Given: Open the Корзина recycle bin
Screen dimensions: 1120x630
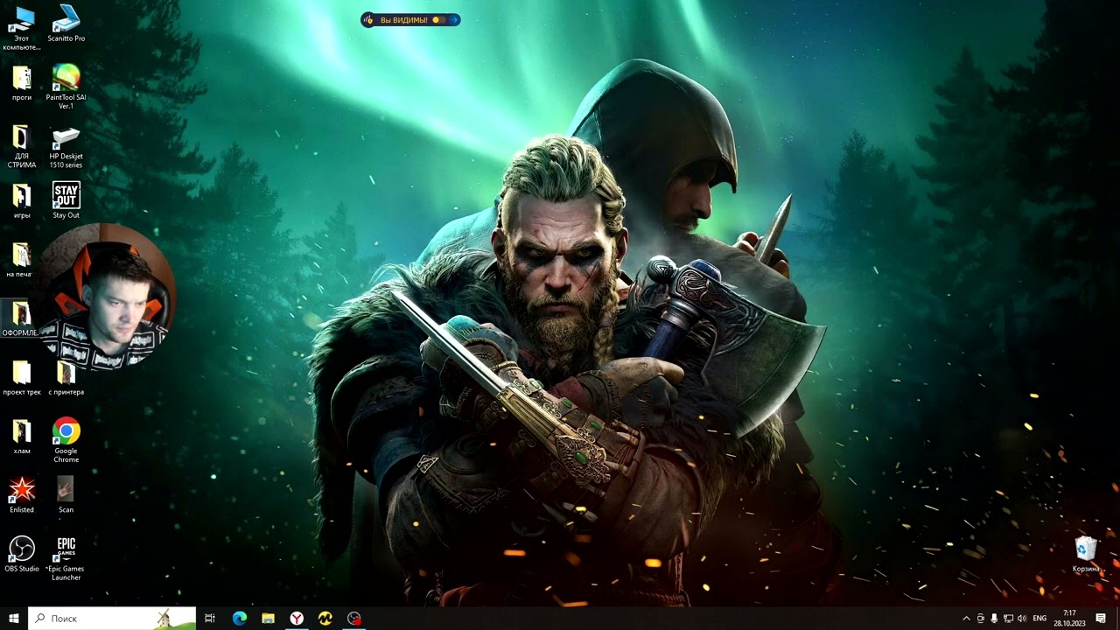Looking at the screenshot, I should coord(1086,554).
